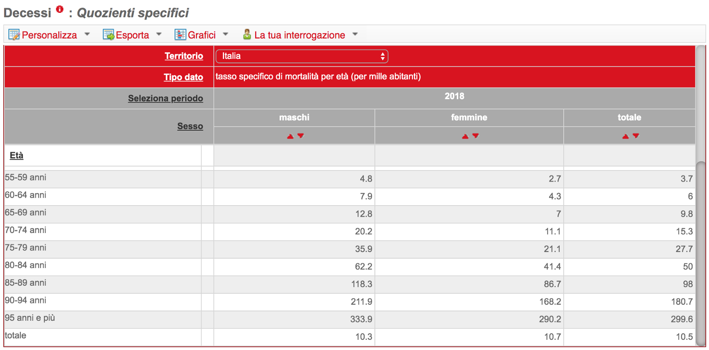Click femmine value 290.2 for 95 anni e più
This screenshot has width=709, height=350.
(x=550, y=319)
